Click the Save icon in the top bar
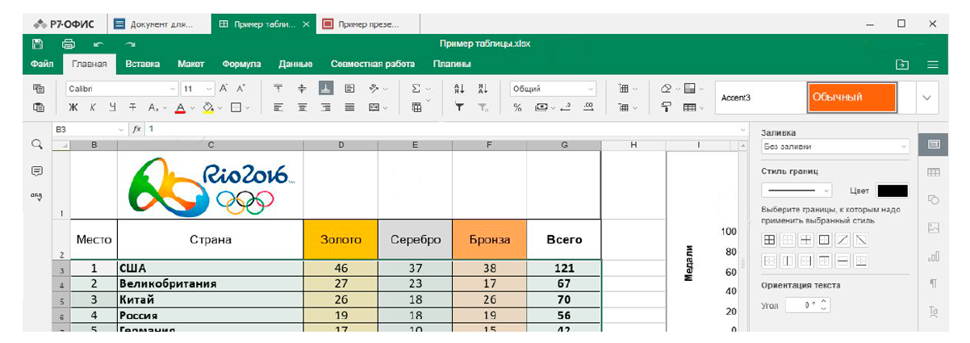Viewport: 970px width, 343px height. pyautogui.click(x=37, y=44)
